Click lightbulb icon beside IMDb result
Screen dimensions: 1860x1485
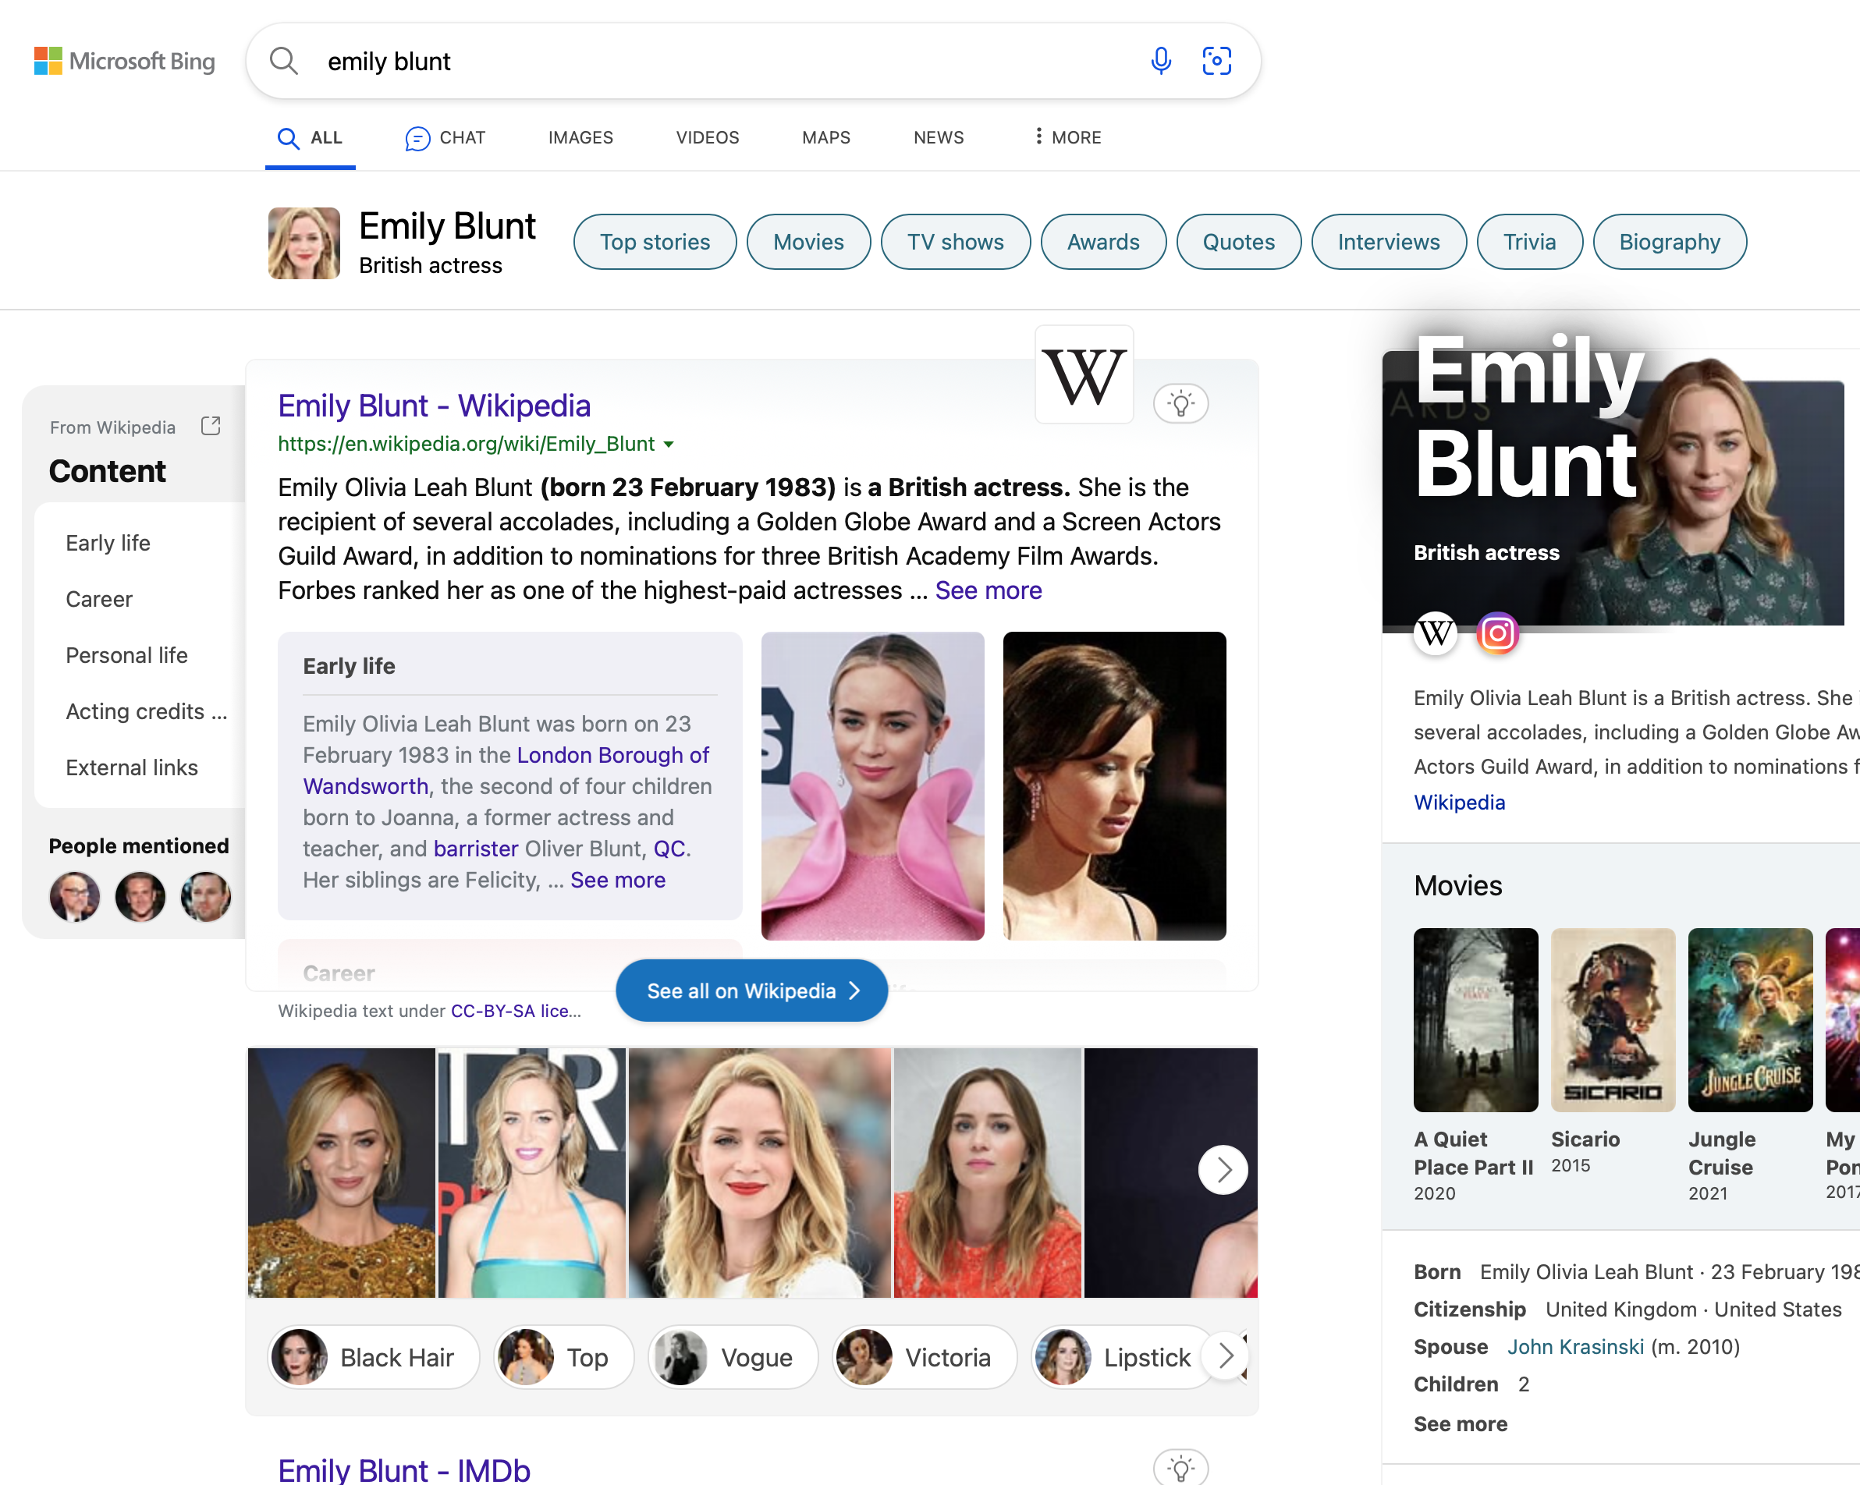[1180, 1467]
